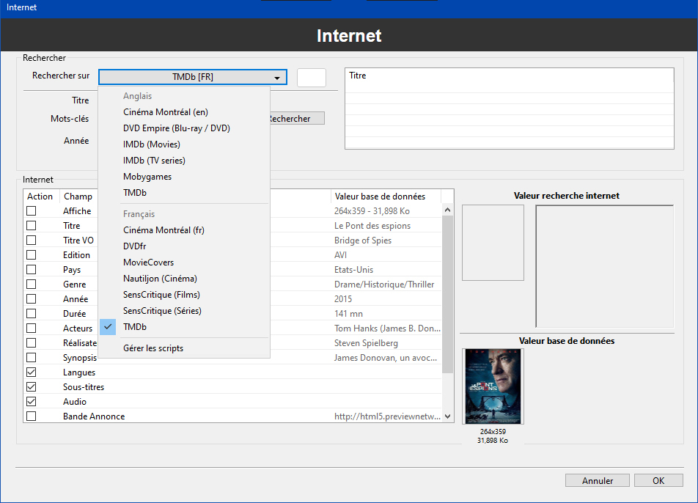Tick the Affiche checkbox
The height and width of the screenshot is (503, 698).
point(32,211)
